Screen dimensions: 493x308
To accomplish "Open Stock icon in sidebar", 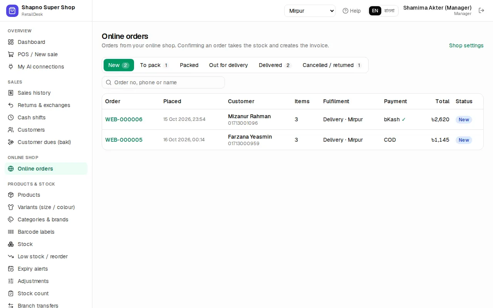I will [11, 244].
